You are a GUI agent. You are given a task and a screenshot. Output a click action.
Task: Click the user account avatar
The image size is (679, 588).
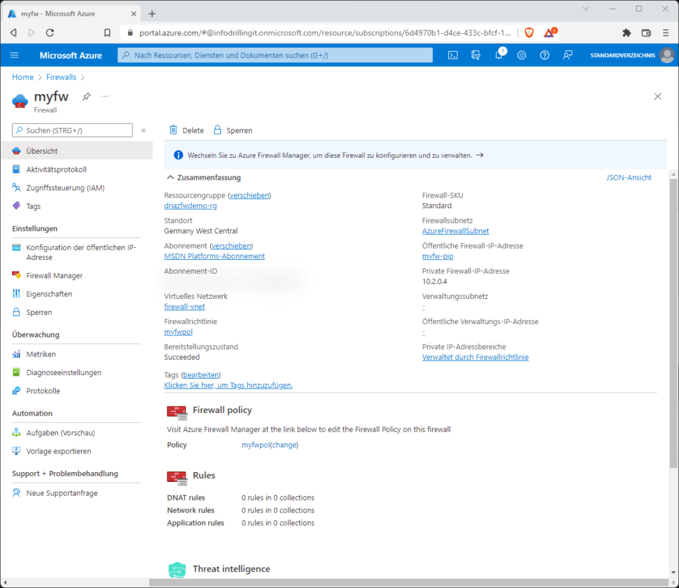pyautogui.click(x=667, y=55)
